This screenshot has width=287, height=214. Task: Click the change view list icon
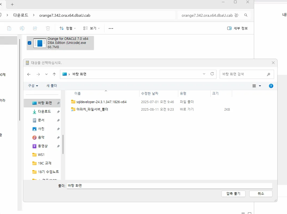254,86
